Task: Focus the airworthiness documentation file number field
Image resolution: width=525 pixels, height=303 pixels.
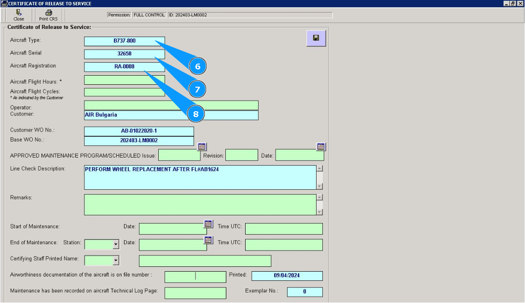Action: (x=195, y=277)
